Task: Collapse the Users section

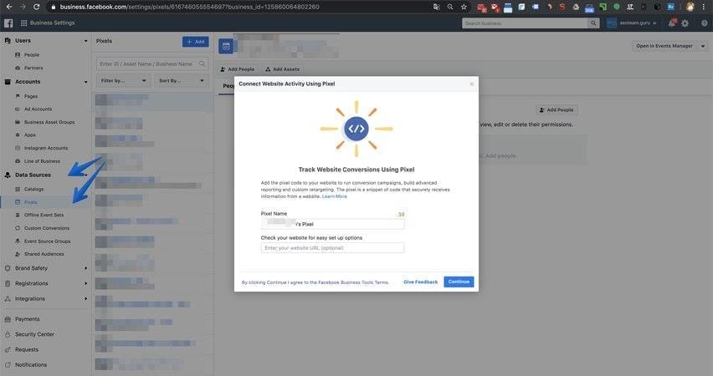Action: pyautogui.click(x=85, y=40)
